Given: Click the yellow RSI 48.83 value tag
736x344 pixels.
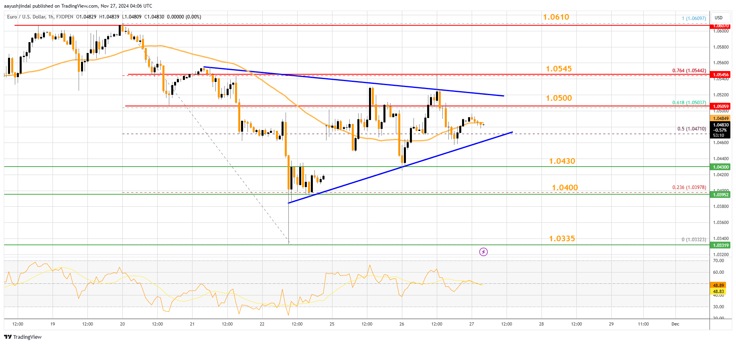Looking at the screenshot, I should point(718,291).
